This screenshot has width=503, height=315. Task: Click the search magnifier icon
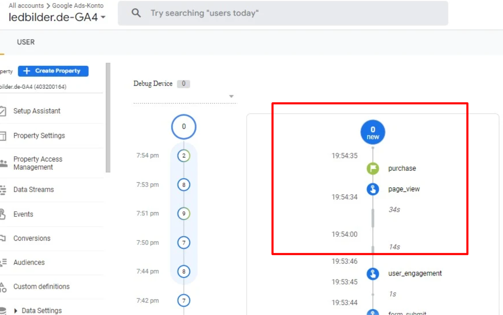coord(136,13)
